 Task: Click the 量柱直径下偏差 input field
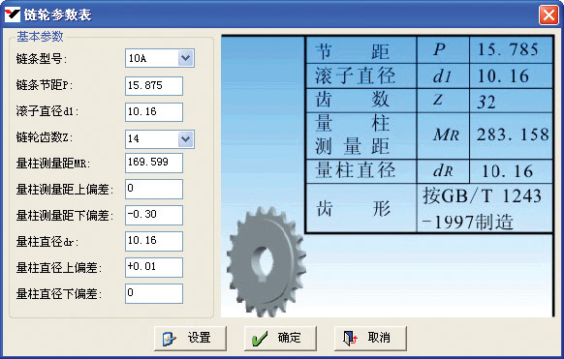(x=154, y=293)
